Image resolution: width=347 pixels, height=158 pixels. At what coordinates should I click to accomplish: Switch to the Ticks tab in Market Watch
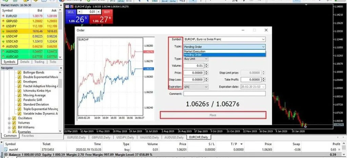(x=53, y=62)
